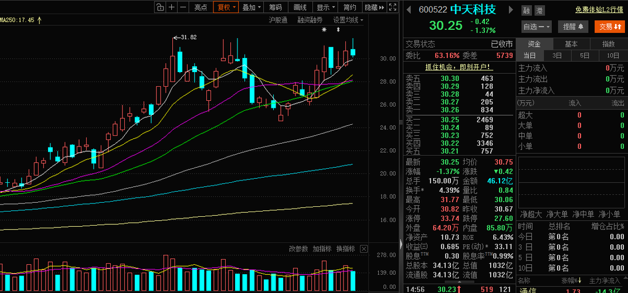Click the 筹码 chip distribution button

(x=276, y=7)
